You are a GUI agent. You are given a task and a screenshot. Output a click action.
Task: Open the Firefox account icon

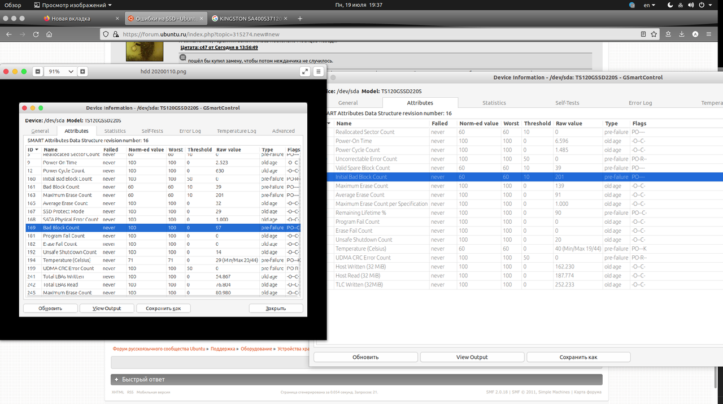point(695,34)
